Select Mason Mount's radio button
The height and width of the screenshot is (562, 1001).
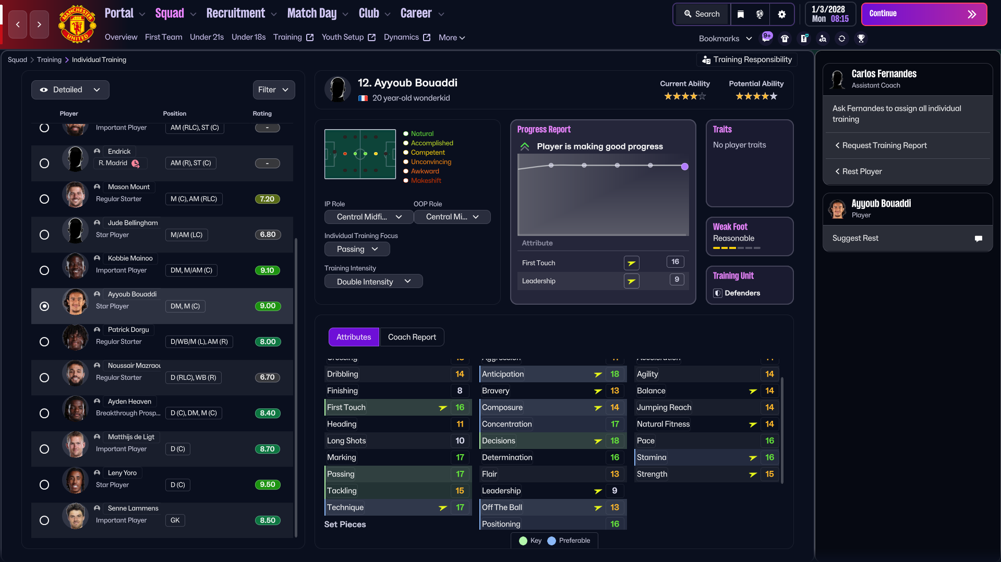click(x=44, y=199)
